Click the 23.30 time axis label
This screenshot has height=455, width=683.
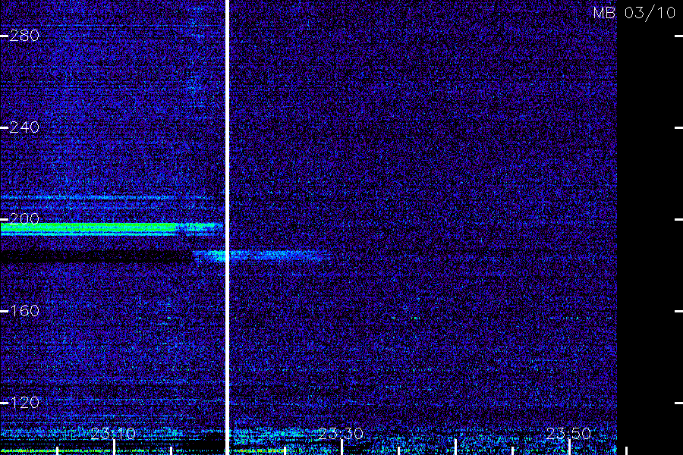[341, 434]
